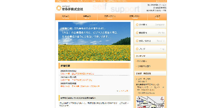Click the FAX number in sidebar

click(x=146, y=93)
